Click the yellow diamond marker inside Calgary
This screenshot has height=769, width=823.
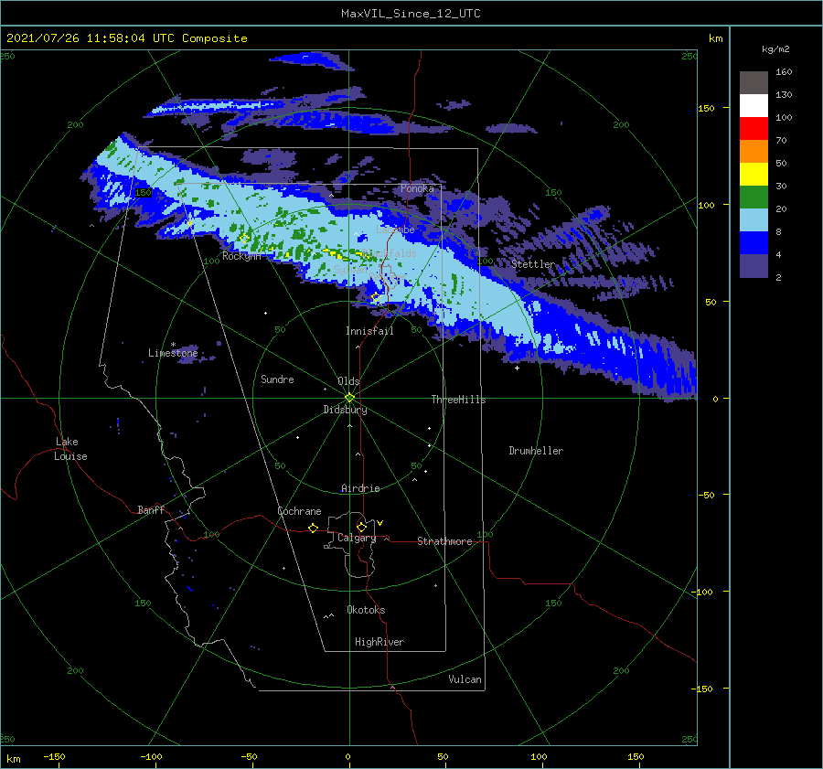coord(361,527)
